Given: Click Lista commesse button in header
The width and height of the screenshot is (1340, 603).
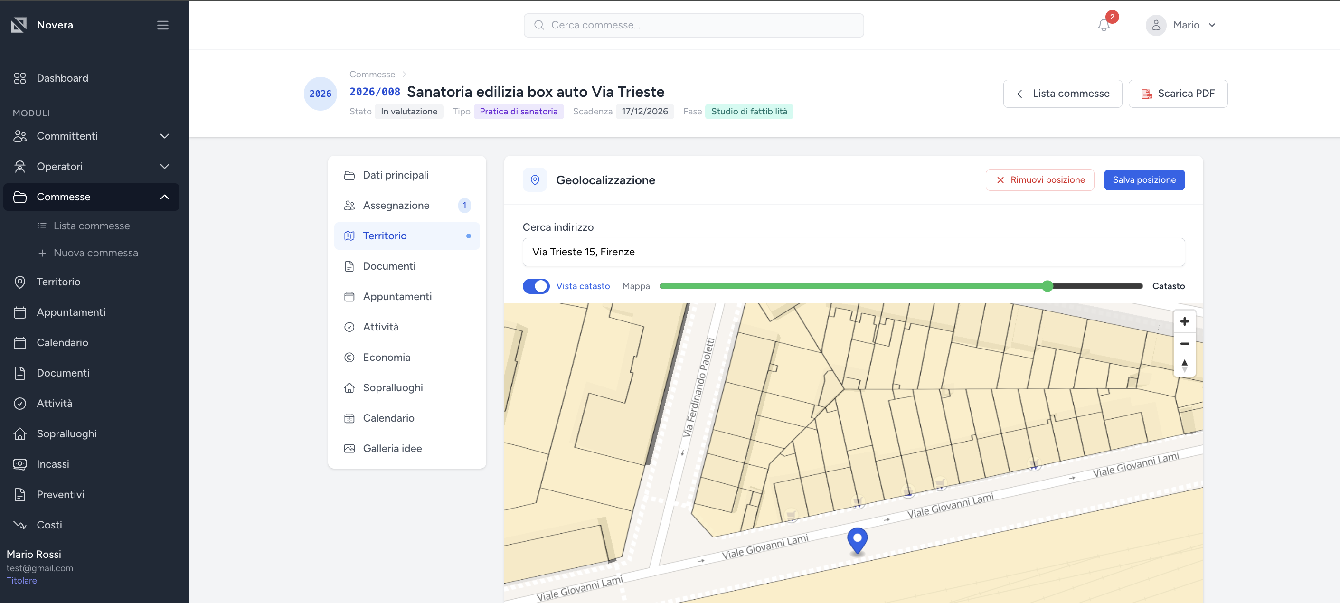Looking at the screenshot, I should click(x=1062, y=94).
